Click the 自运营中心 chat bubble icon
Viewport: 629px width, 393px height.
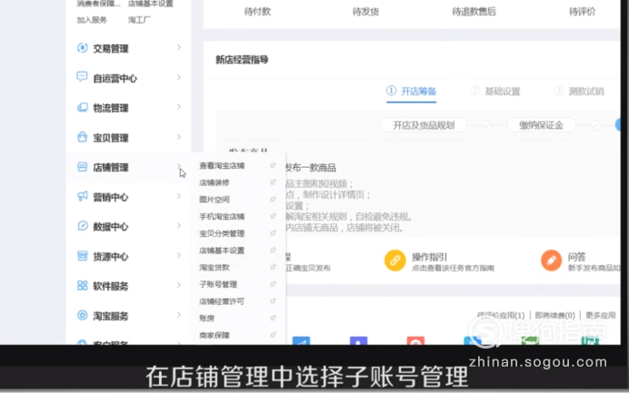[x=82, y=76]
